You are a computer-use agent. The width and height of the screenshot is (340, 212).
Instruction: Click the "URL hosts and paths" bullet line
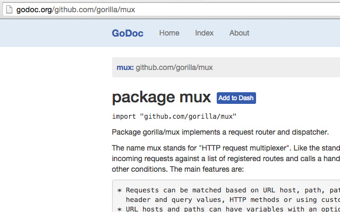(228, 209)
